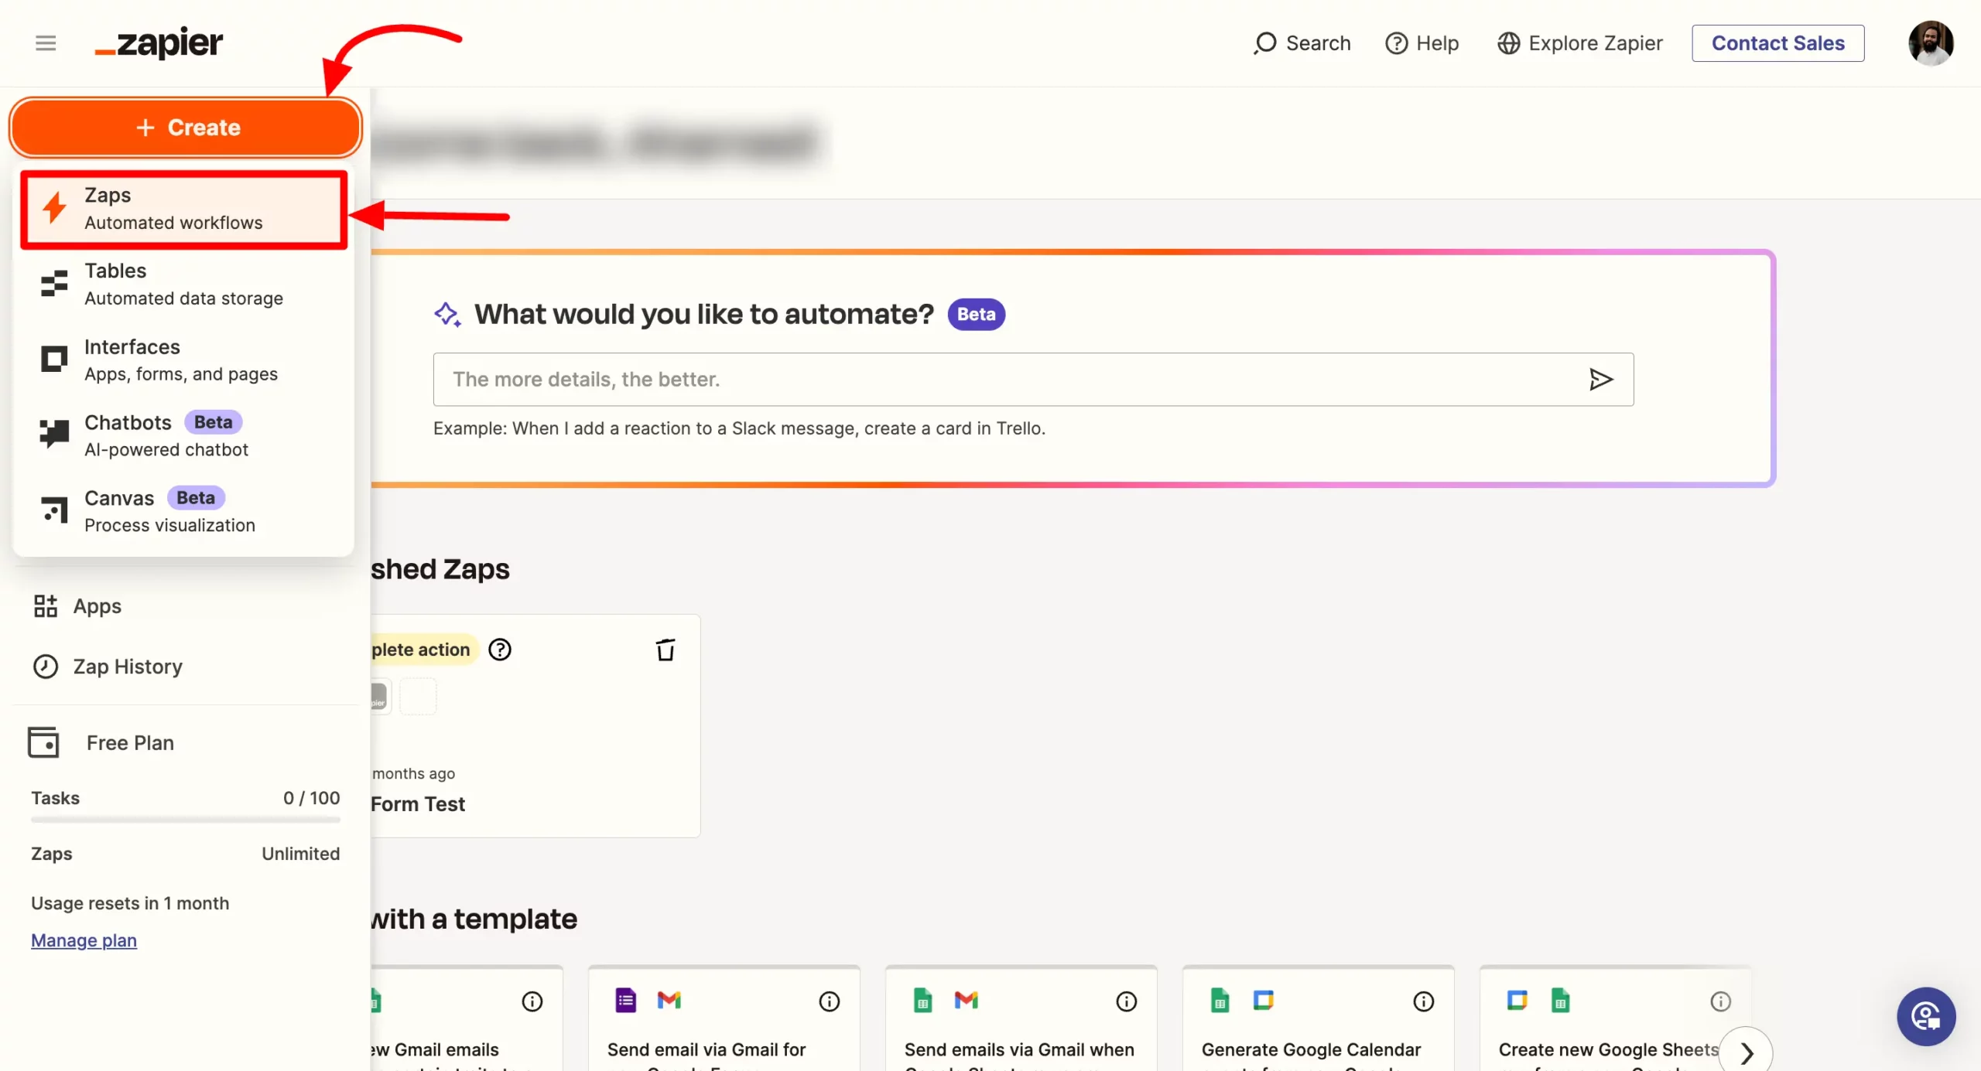Click the question mark beside incomplete action

click(x=500, y=650)
